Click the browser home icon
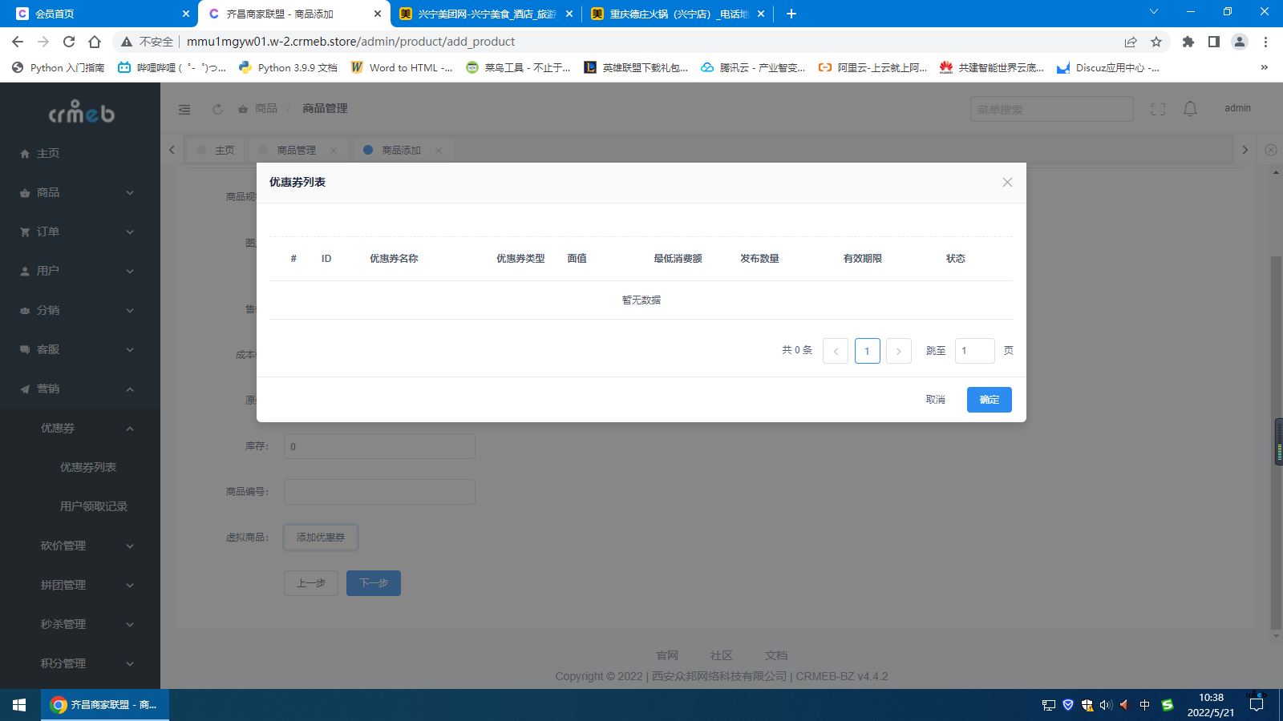This screenshot has width=1283, height=721. (x=95, y=42)
